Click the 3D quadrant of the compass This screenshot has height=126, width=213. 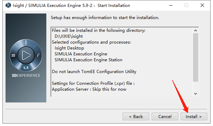(x=13, y=55)
